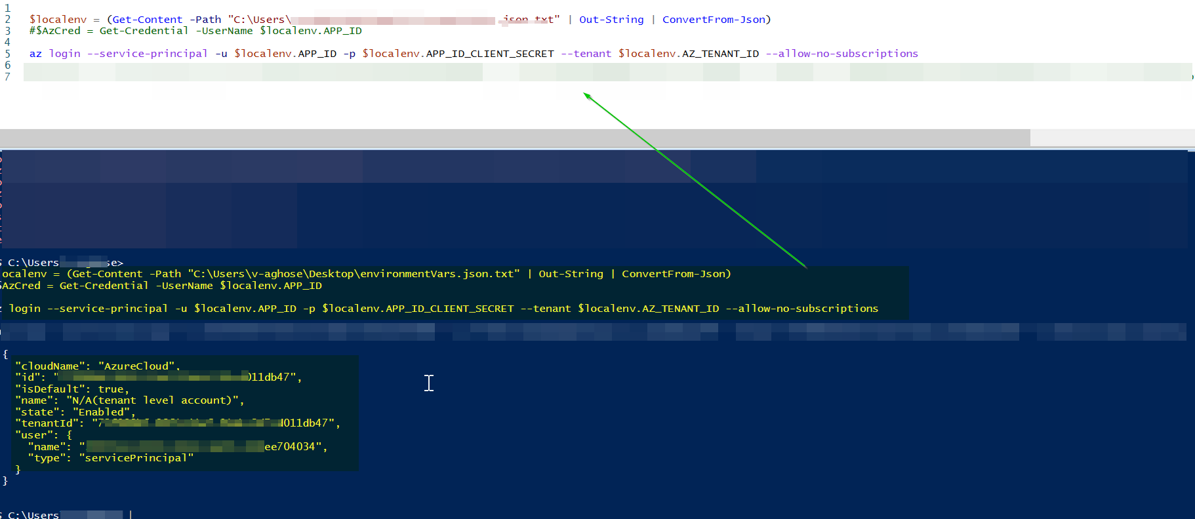The height and width of the screenshot is (519, 1195).
Task: Click environmentVars.json.txt path in console
Action: [354, 274]
